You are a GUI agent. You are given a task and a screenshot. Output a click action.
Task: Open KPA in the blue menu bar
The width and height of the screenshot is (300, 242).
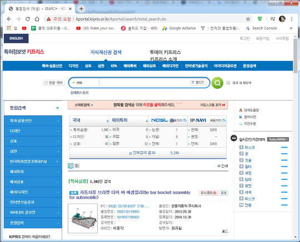114,66
